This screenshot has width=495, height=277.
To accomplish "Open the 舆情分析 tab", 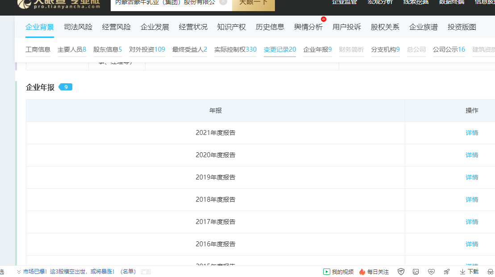I will coord(308,27).
